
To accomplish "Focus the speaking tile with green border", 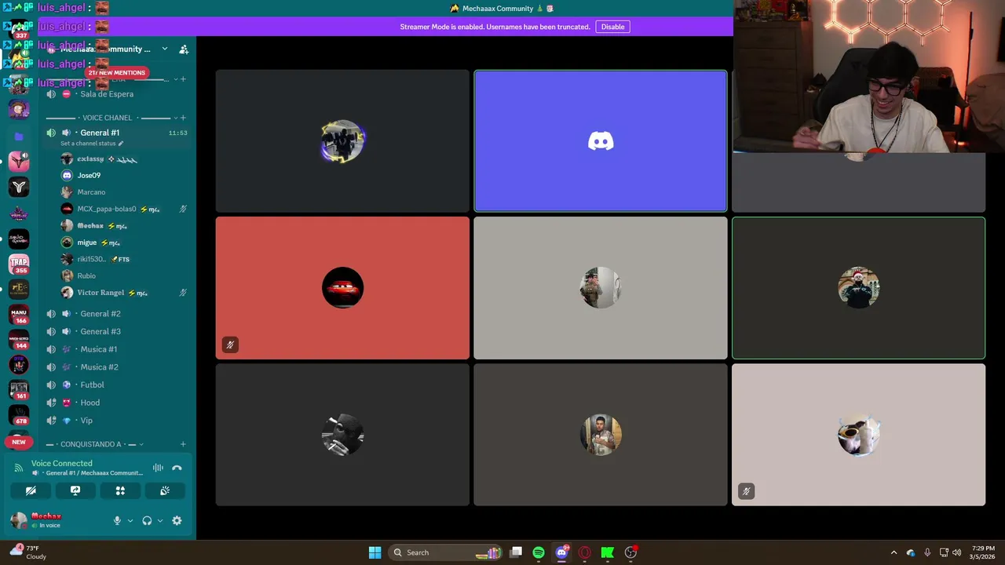I will click(x=858, y=288).
